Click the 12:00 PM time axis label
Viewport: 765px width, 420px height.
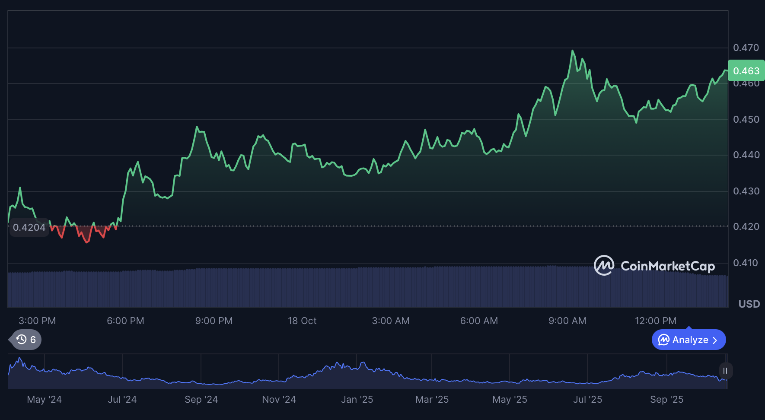655,321
